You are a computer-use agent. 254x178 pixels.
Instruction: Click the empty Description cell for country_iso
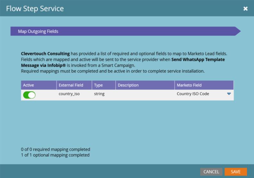[145, 95]
